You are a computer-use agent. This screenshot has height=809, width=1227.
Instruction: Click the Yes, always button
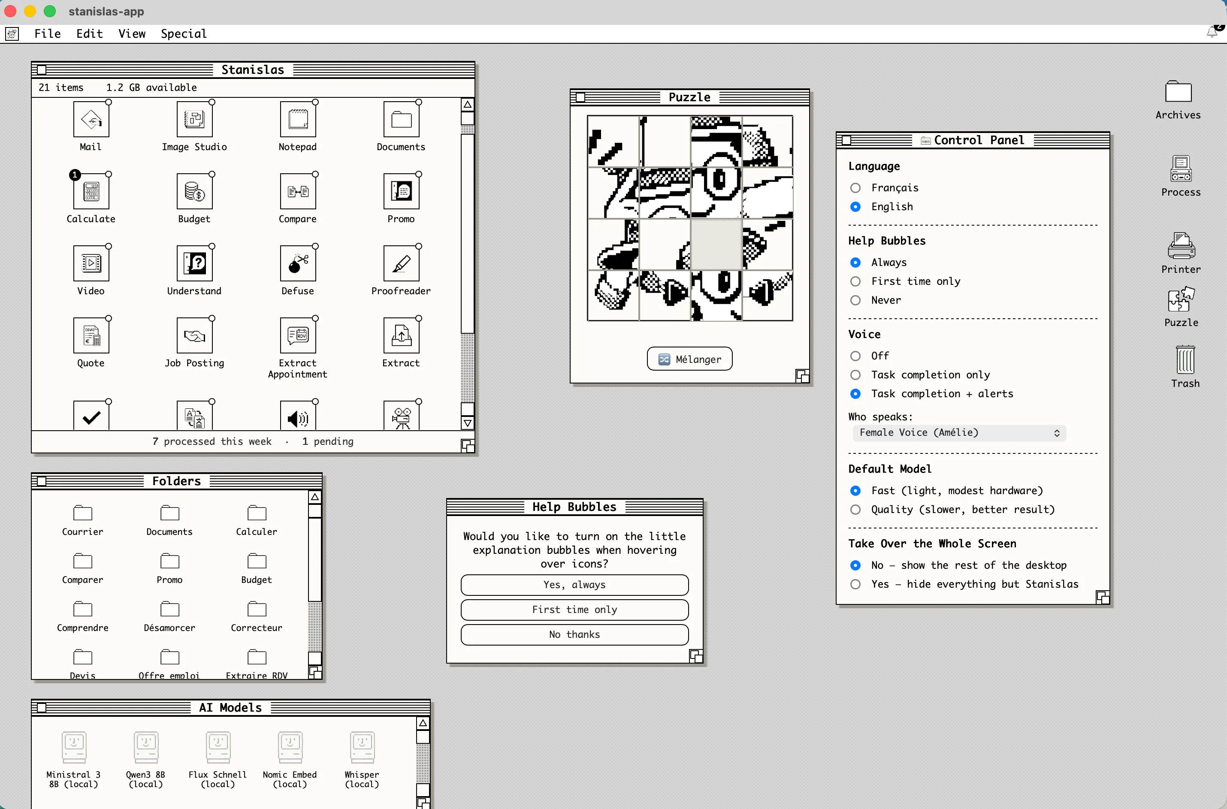[x=575, y=585]
